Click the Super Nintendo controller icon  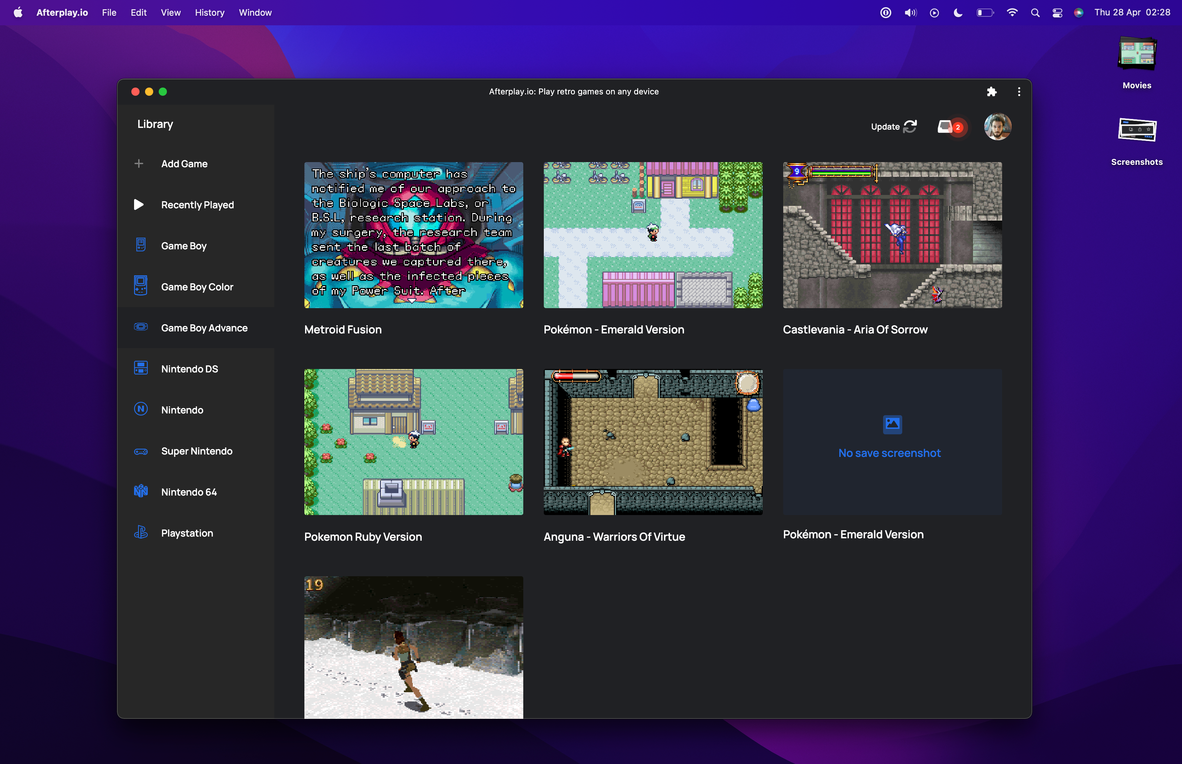tap(140, 450)
